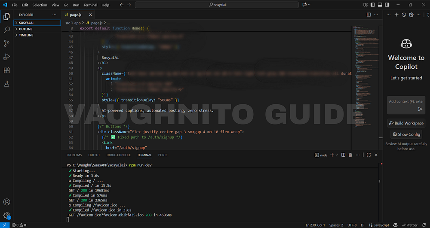Open the Extensions view
Screen dimensions: 430x228
point(6,70)
